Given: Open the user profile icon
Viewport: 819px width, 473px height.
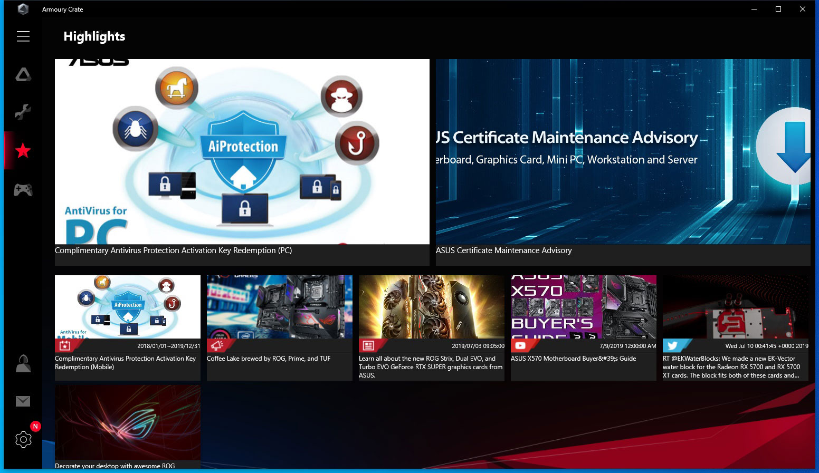Looking at the screenshot, I should tap(23, 363).
